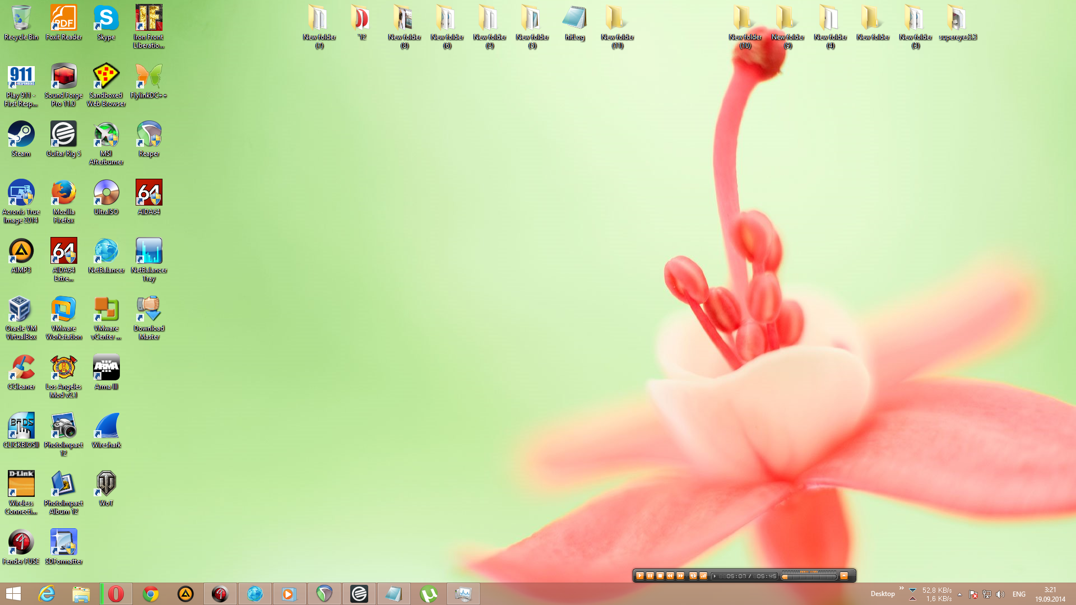Image resolution: width=1076 pixels, height=605 pixels.
Task: Open Google Chrome in taskbar
Action: (x=151, y=594)
